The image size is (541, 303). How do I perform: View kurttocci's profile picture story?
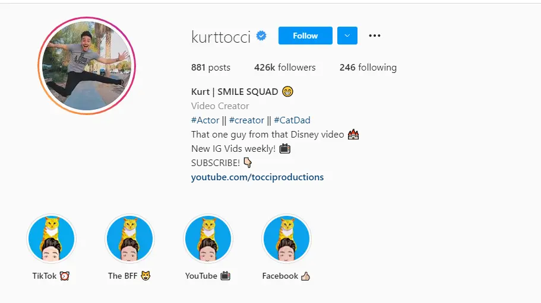[x=87, y=66]
